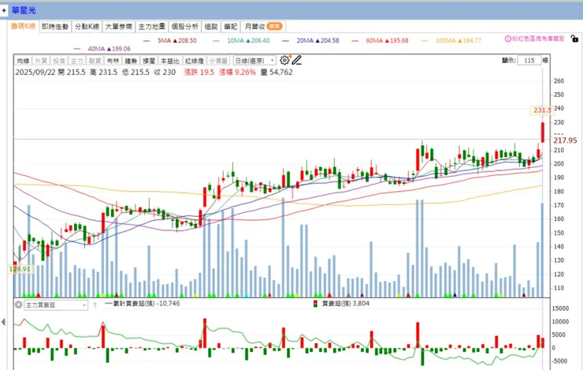
Task: Click the 217.95 price axis marker
Action: (565, 140)
